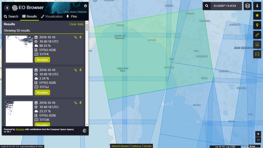Image resolution: width=263 pixels, height=148 pixels.
Task: Open Get data link
Action: (x=147, y=146)
